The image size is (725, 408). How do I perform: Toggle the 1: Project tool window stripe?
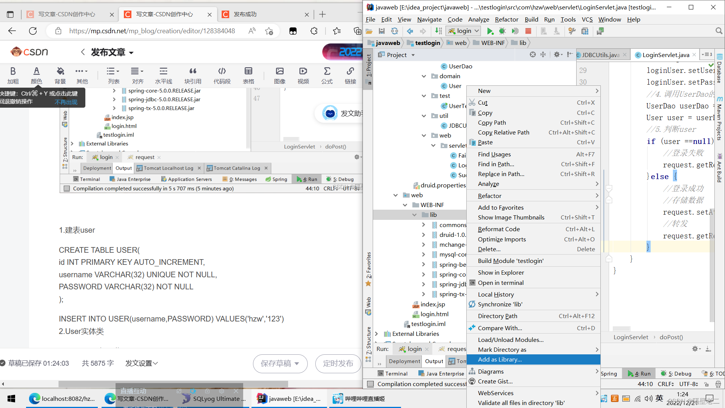[x=369, y=66]
